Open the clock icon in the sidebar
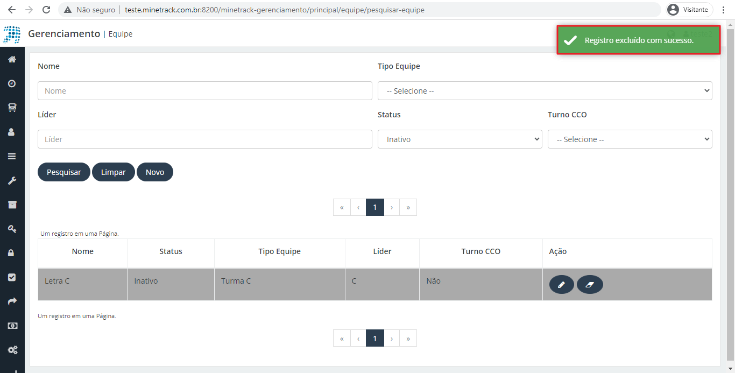735x373 pixels. pos(12,83)
